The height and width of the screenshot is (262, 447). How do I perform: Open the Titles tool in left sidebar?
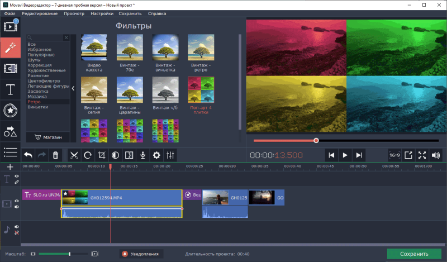click(x=10, y=89)
